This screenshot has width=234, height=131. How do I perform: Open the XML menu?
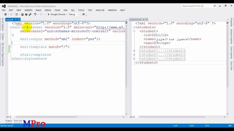65,10
